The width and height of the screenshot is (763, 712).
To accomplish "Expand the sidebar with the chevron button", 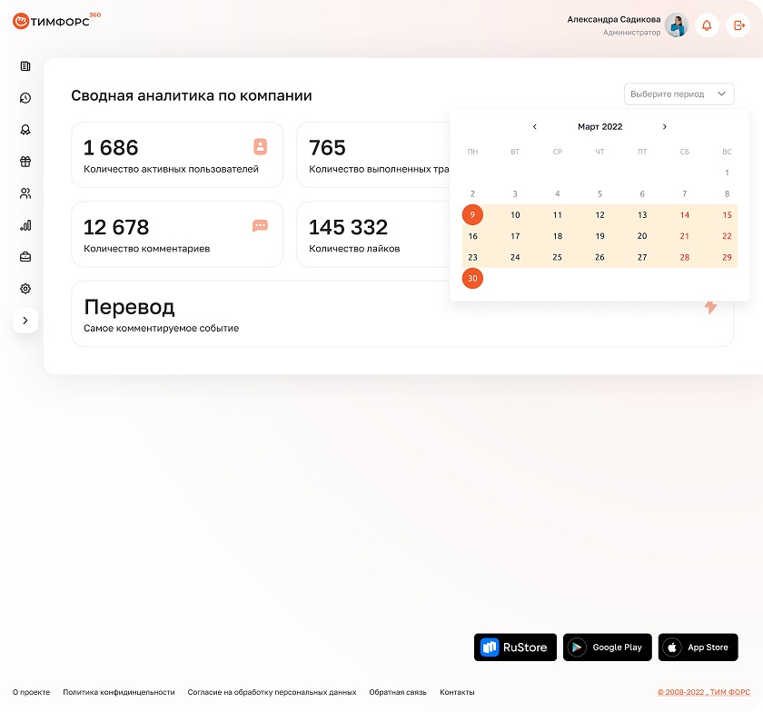I will [25, 321].
